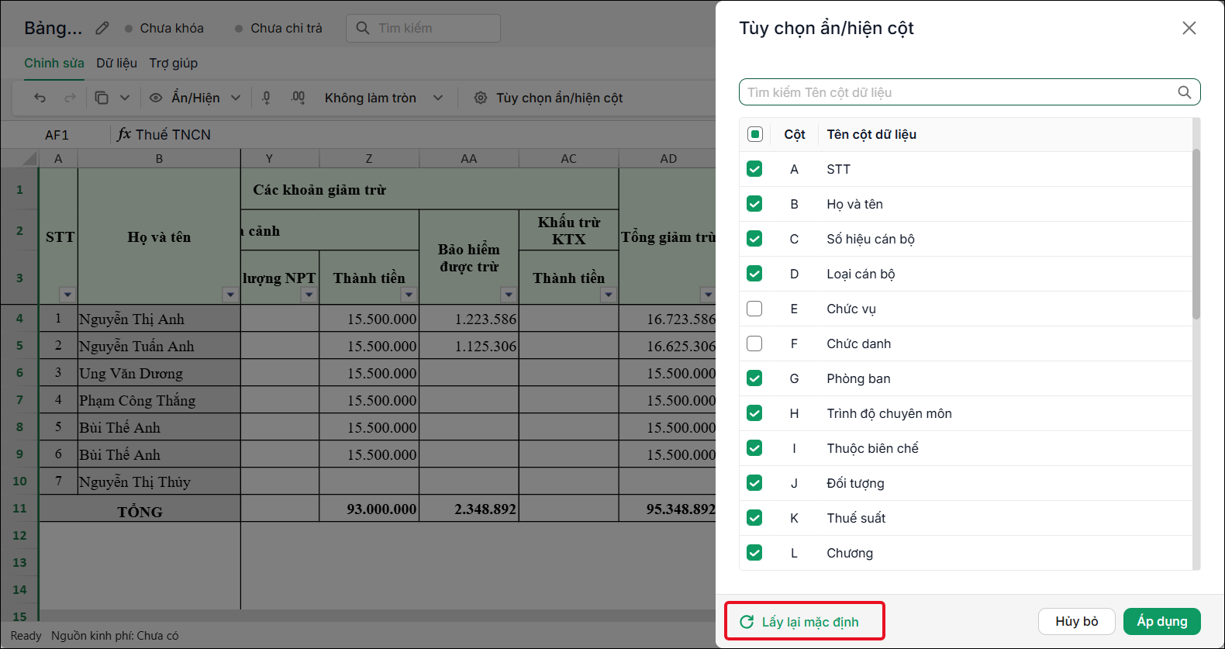Click the gear icon for column options
Image resolution: width=1225 pixels, height=649 pixels.
point(481,98)
